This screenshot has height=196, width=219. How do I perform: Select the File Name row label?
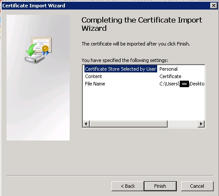pos(95,84)
